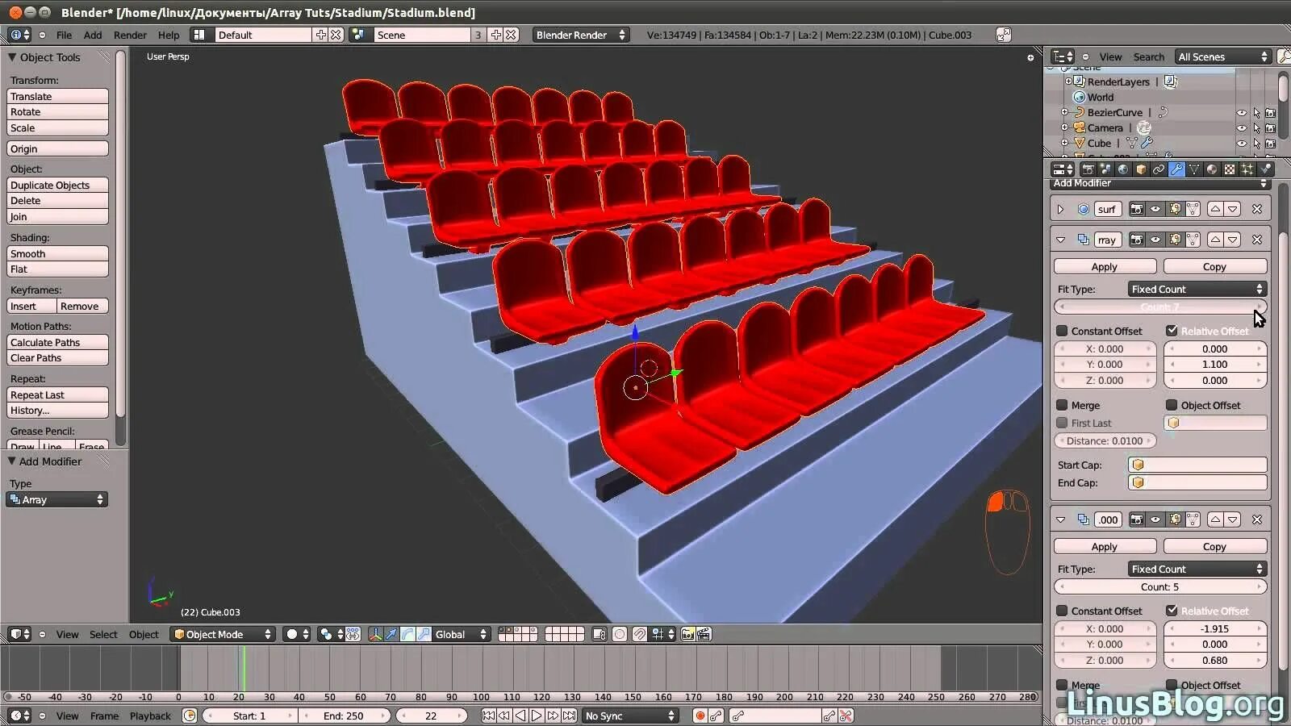Click the translate manipulator arrow icon

coord(391,634)
